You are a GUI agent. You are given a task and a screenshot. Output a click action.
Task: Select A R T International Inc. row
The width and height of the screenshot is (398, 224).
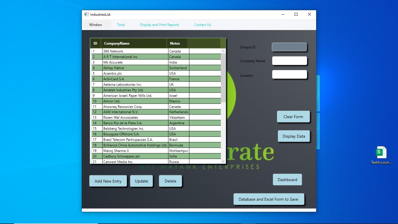click(156, 57)
